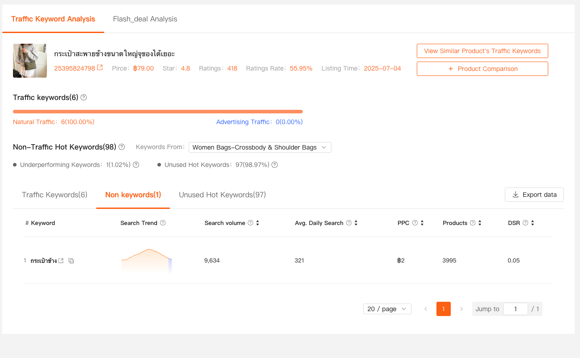Click Export data button

click(x=534, y=195)
